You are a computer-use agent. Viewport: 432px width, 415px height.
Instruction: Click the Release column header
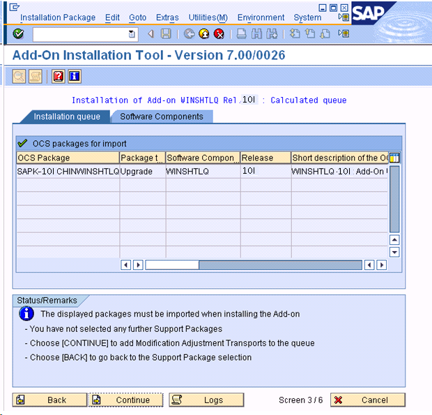tap(265, 158)
